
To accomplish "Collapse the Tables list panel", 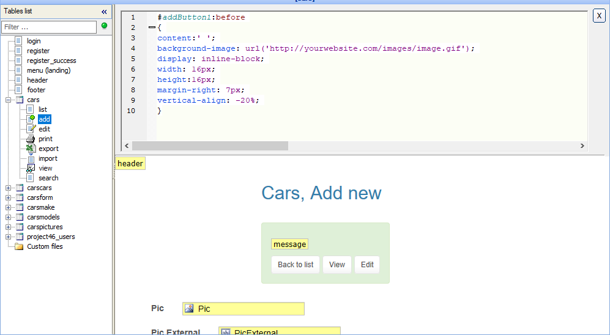I will pyautogui.click(x=104, y=12).
